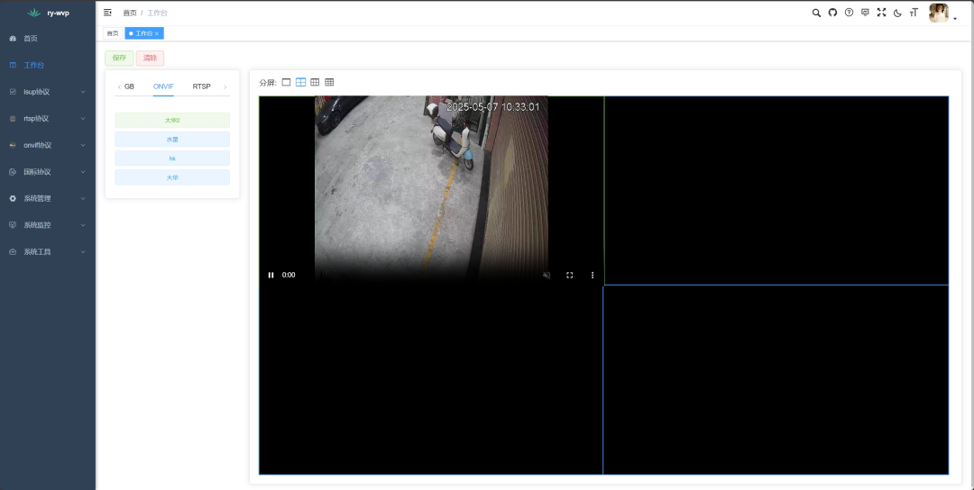Click the red 清除 button

pos(150,58)
